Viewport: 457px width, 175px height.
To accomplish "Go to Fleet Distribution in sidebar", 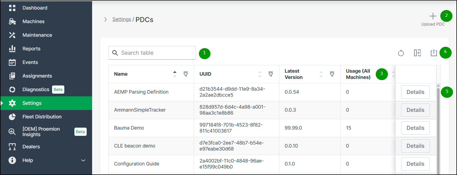I will click(42, 117).
